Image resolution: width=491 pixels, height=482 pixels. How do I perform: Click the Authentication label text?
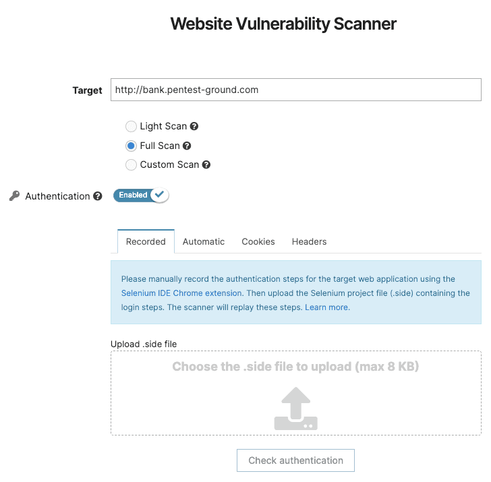point(57,196)
